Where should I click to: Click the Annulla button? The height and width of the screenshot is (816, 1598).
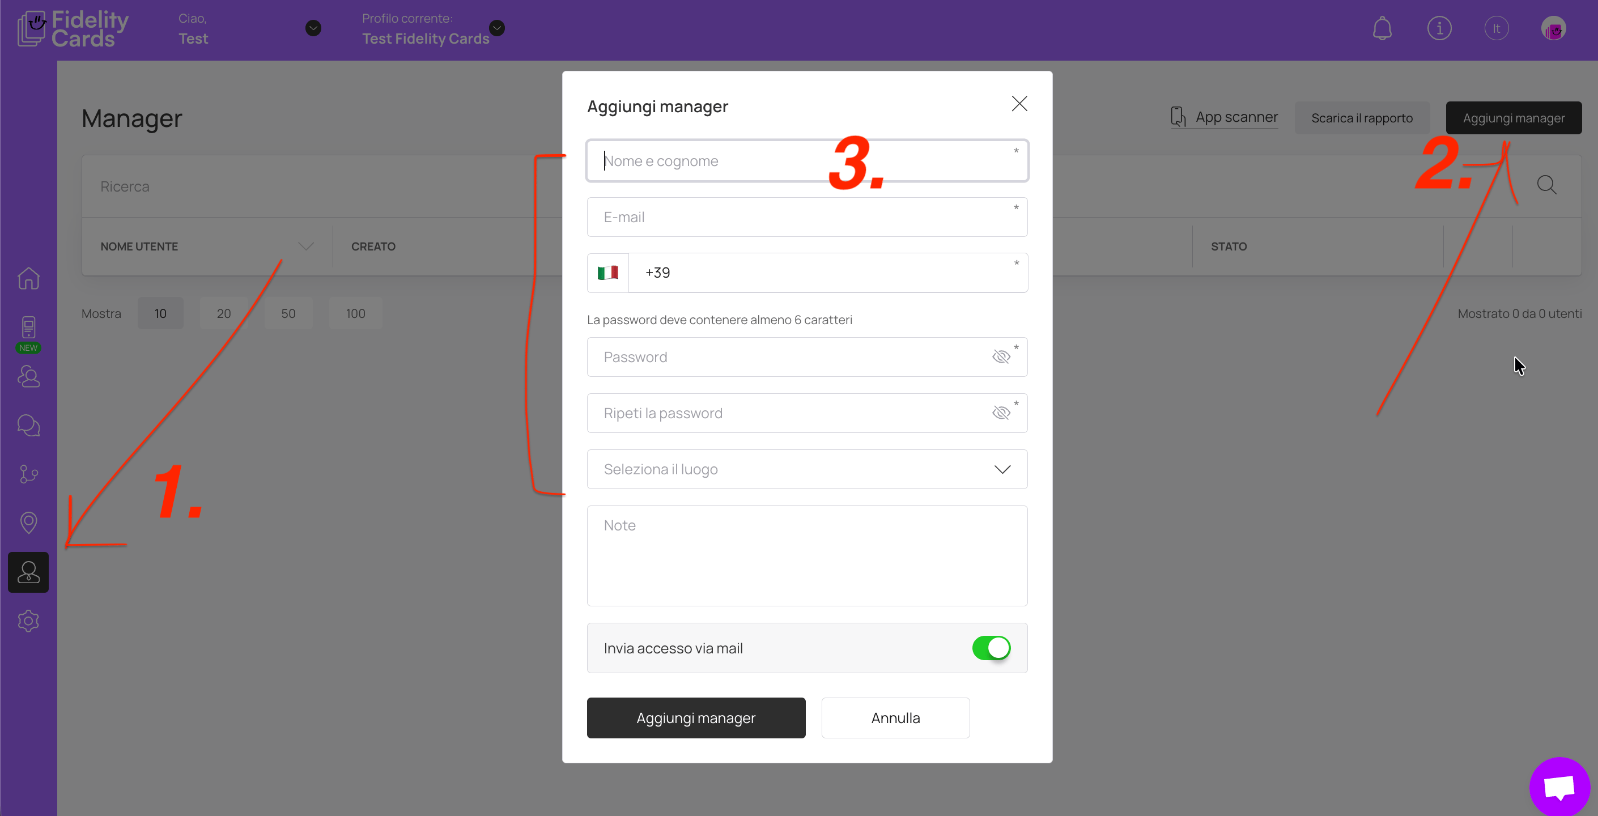pos(895,718)
